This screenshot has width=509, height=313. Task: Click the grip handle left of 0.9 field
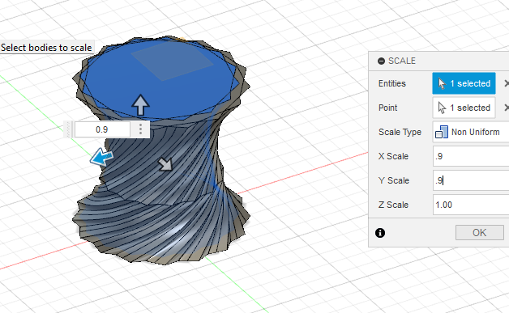click(69, 129)
